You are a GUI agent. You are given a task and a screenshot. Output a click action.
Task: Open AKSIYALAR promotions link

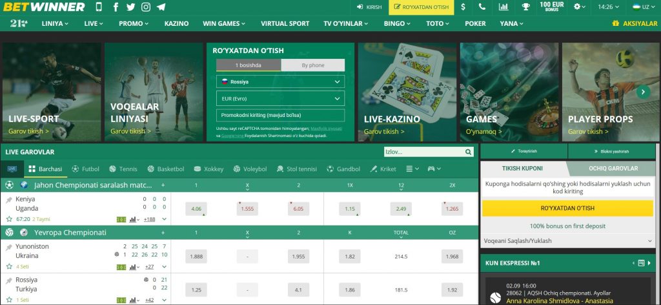[635, 24]
